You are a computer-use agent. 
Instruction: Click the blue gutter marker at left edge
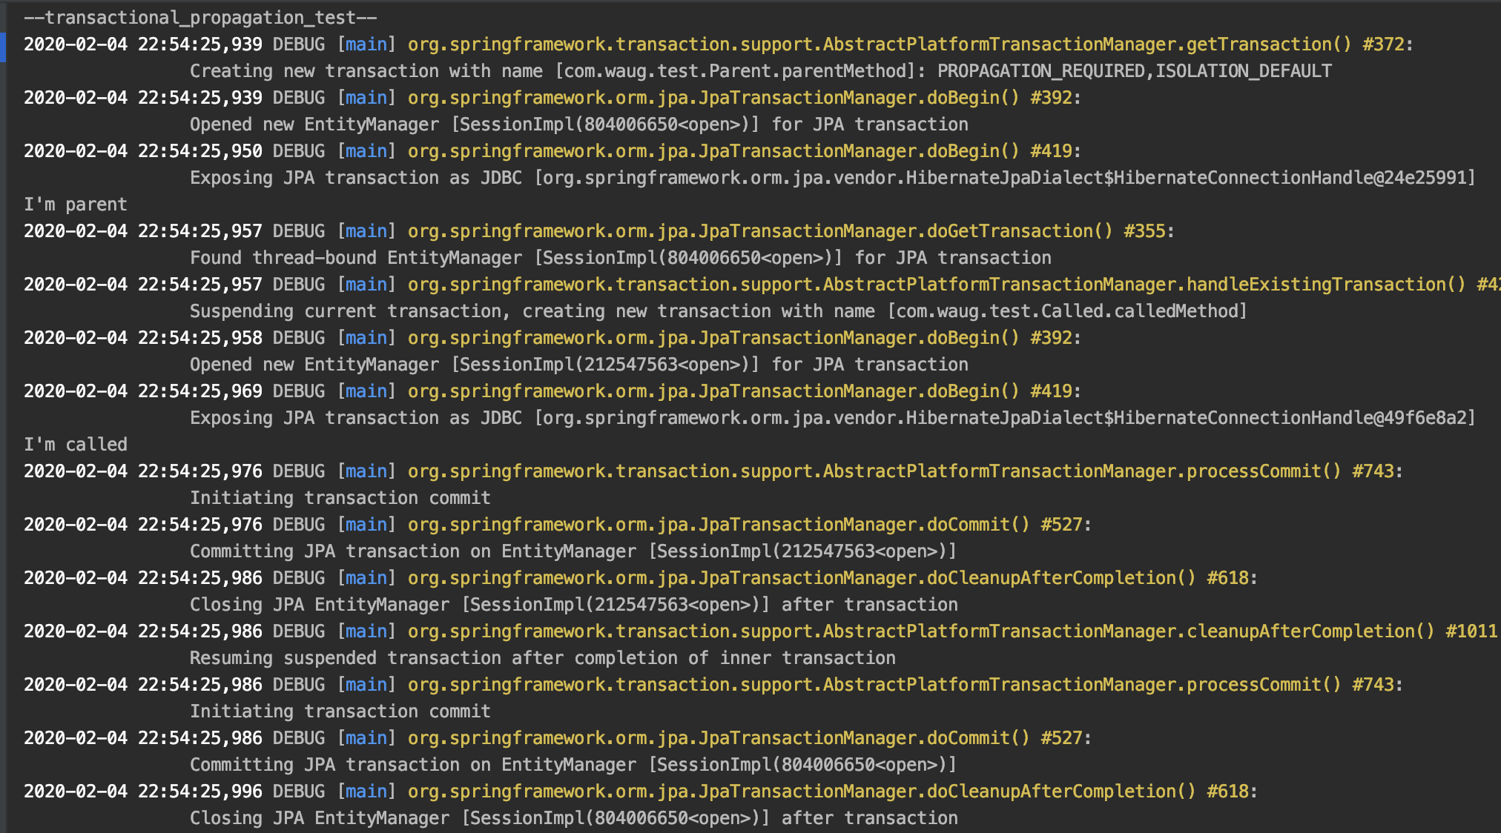tap(3, 47)
